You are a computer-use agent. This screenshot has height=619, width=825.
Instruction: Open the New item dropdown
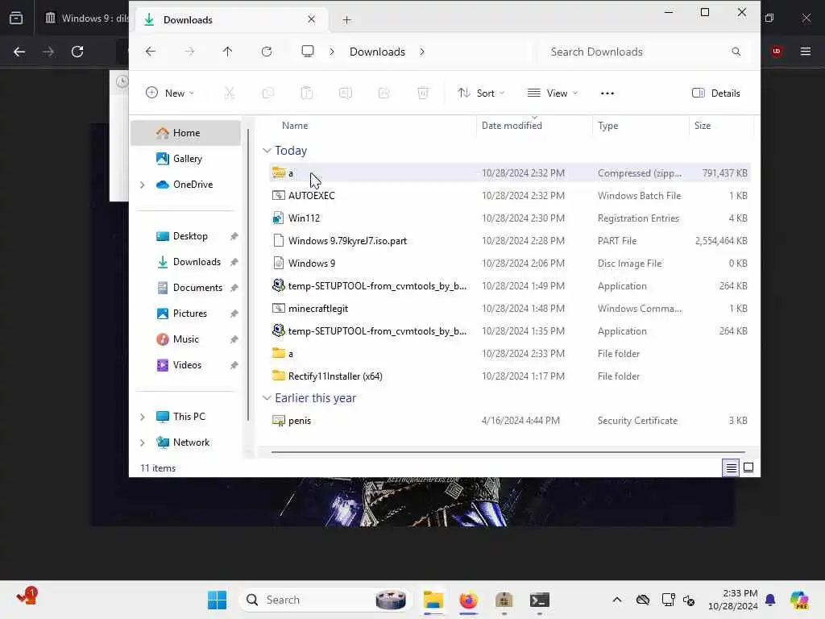170,93
